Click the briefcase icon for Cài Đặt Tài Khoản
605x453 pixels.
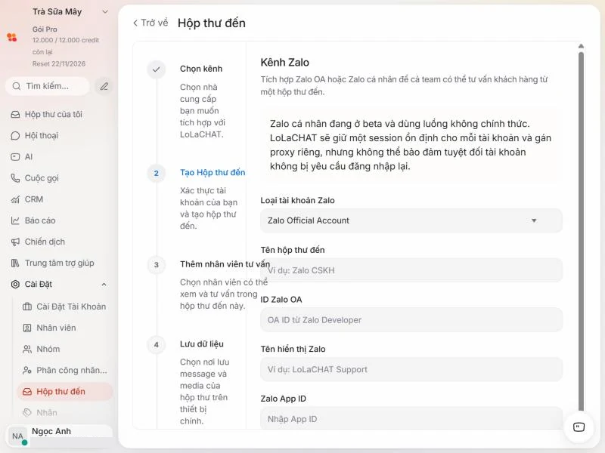pyautogui.click(x=27, y=307)
